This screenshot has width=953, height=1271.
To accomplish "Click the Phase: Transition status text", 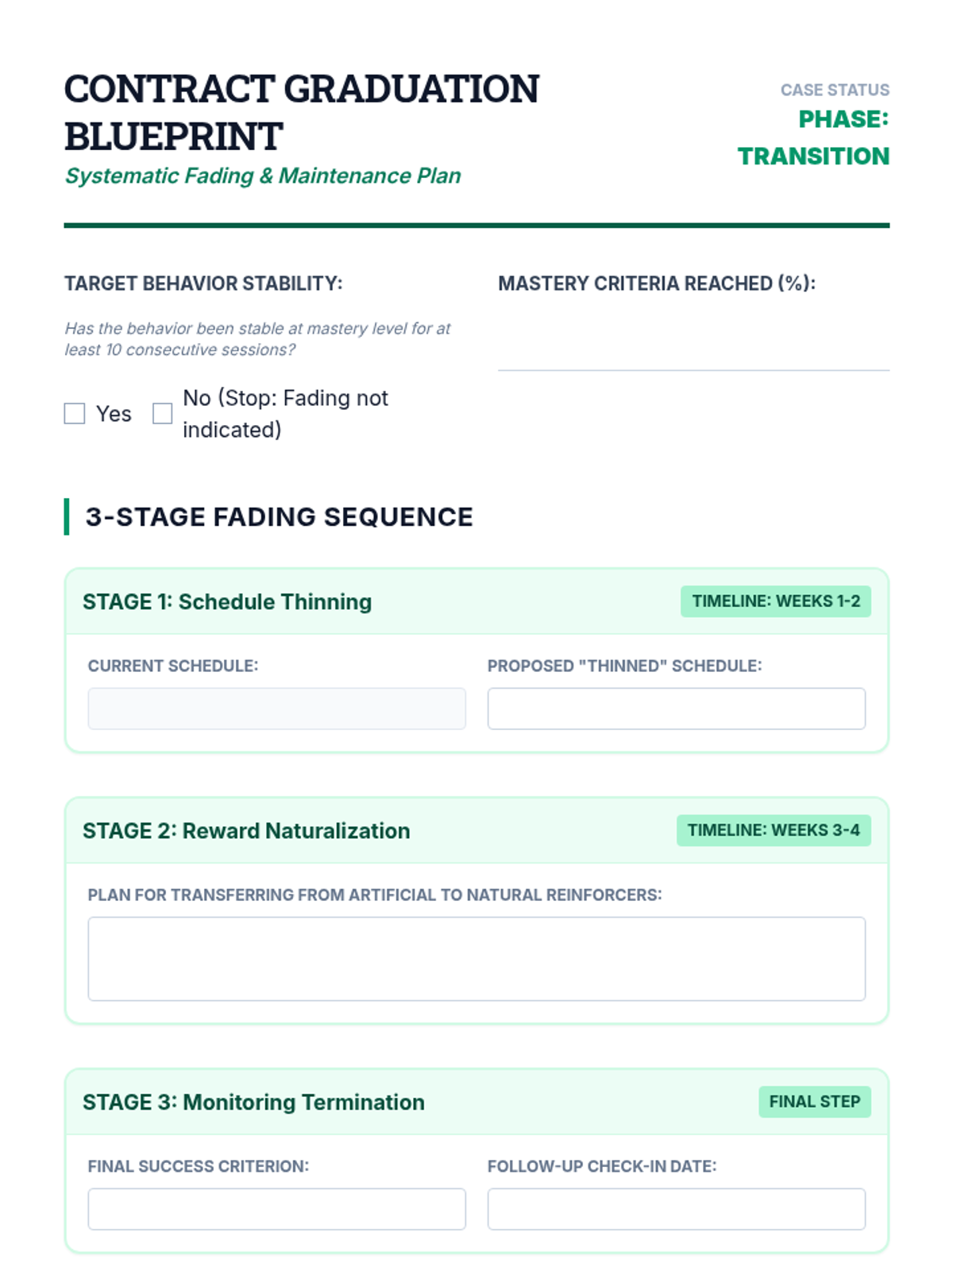I will 813,137.
